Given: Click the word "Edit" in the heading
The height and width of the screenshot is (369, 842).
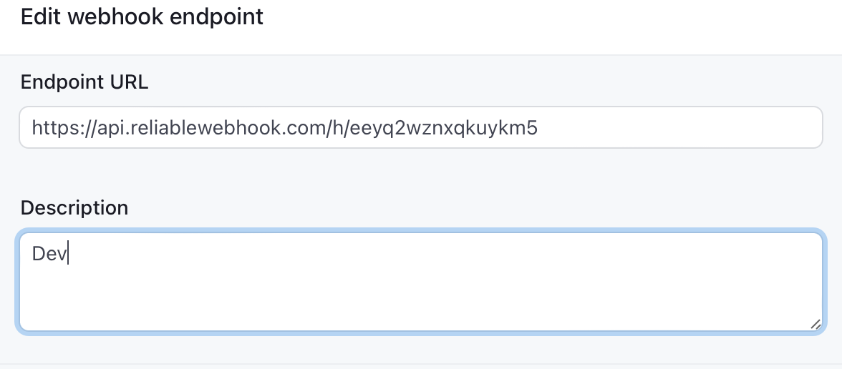Looking at the screenshot, I should [x=41, y=16].
